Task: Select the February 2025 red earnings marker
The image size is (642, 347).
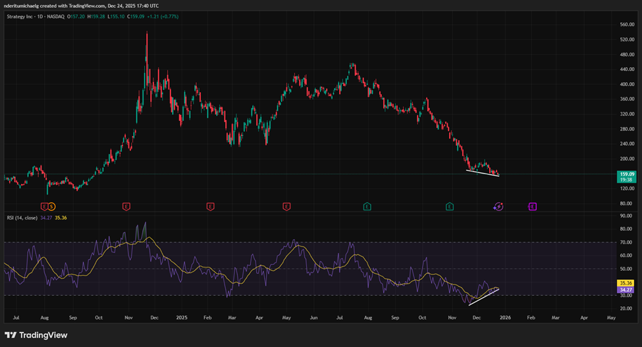Action: tap(210, 206)
